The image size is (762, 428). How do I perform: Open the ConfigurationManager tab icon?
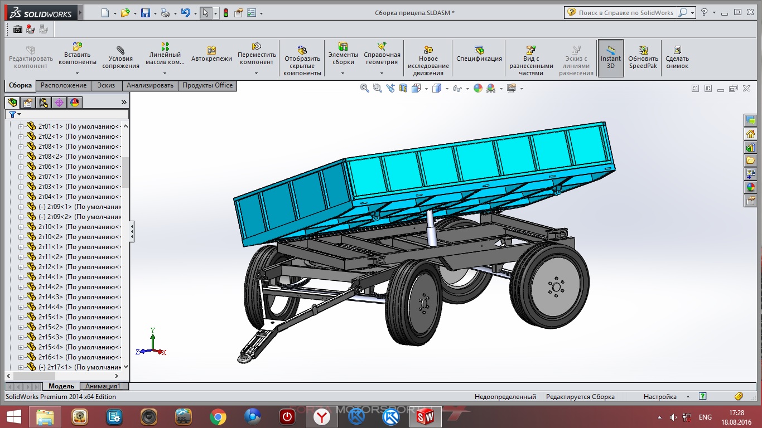click(44, 103)
